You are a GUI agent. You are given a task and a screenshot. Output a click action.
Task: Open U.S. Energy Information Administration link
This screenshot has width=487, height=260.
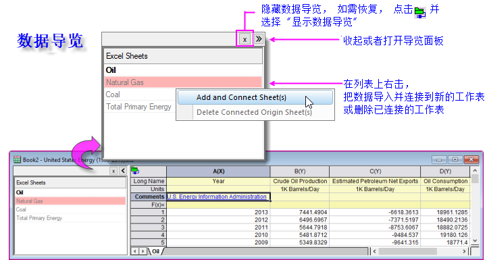pos(217,197)
